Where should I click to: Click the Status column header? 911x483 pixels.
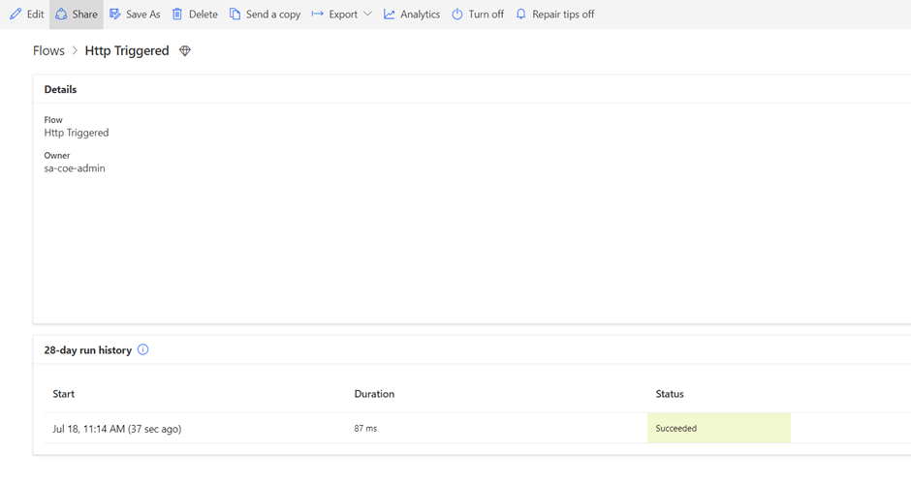click(670, 394)
